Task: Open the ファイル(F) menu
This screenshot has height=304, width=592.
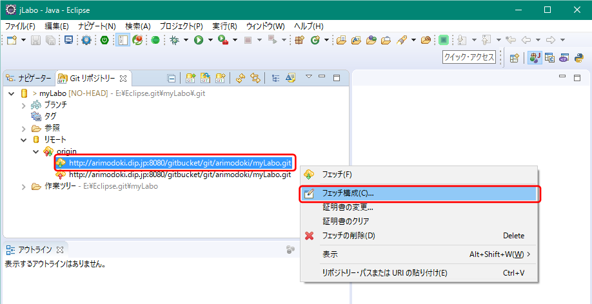Action: point(20,26)
